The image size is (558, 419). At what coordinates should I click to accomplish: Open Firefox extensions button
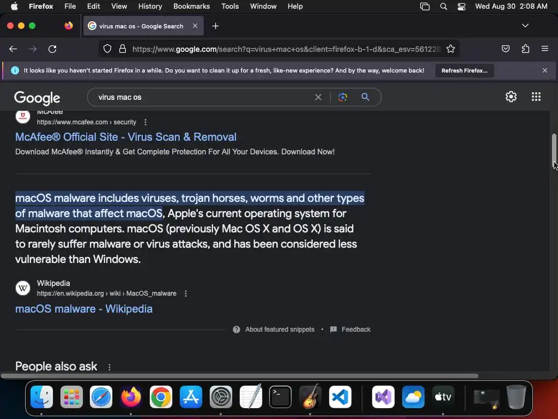[x=525, y=49]
